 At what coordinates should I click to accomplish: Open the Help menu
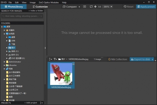(x=64, y=2)
